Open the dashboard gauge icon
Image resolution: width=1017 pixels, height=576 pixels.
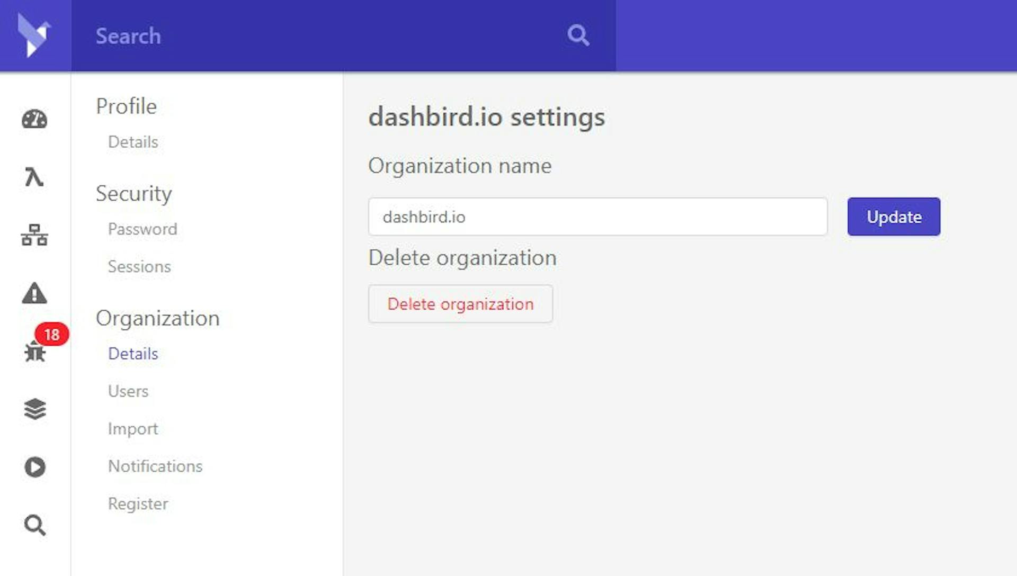34,120
